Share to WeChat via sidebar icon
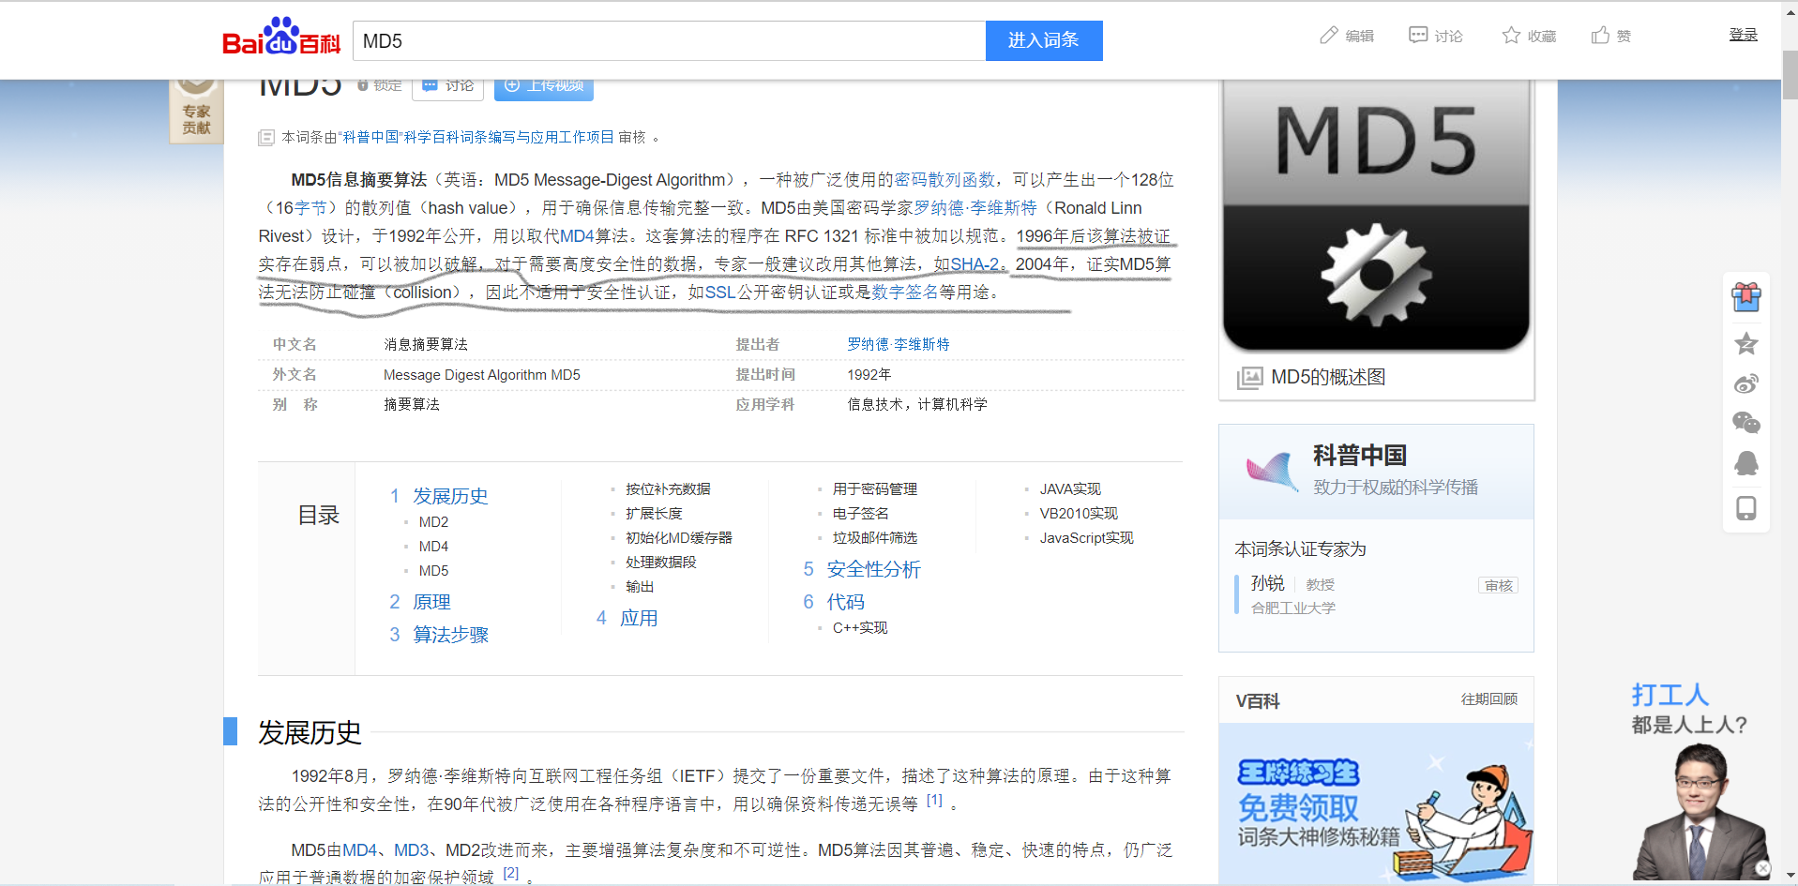The width and height of the screenshot is (1798, 886). [1746, 423]
